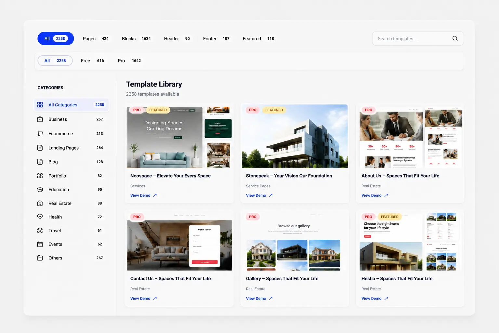Click the Events calendar icon
Viewport: 499px width, 333px height.
point(40,244)
